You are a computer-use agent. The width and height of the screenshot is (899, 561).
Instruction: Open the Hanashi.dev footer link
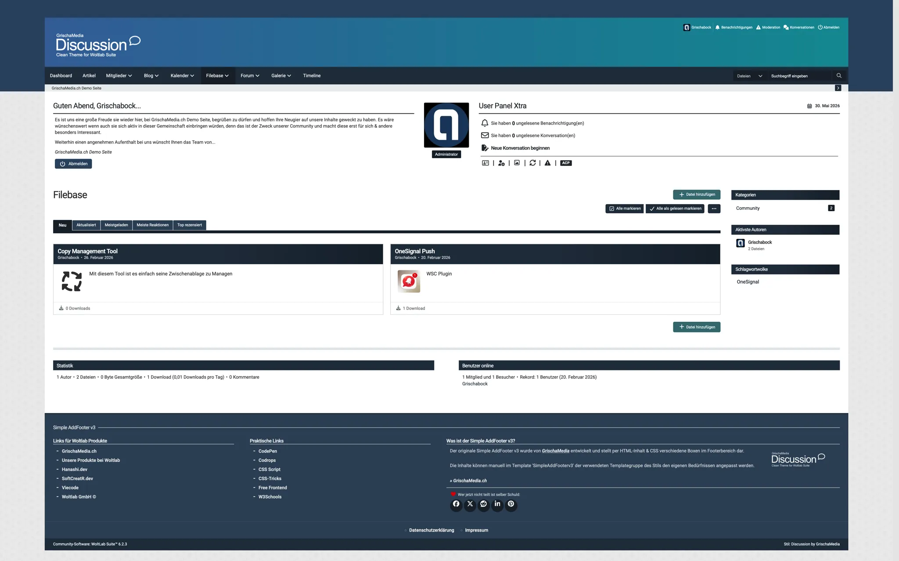[x=75, y=469]
